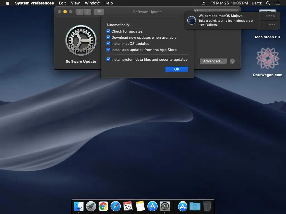Minimize the Software Update window
Viewport: 286px width, 214px height.
pos(65,12)
